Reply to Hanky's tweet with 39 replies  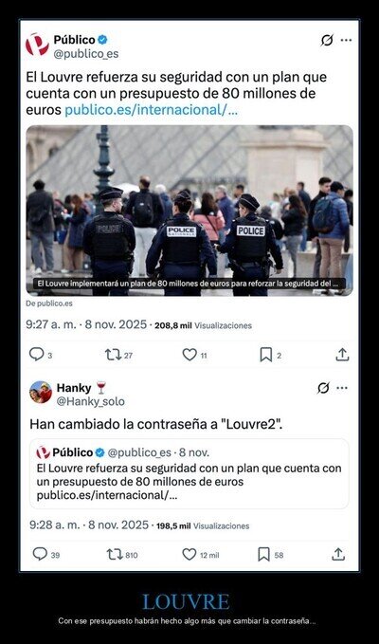pos(40,555)
